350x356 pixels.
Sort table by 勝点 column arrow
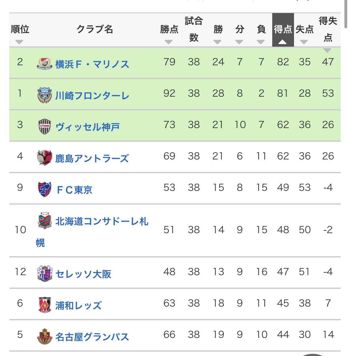pos(169,42)
